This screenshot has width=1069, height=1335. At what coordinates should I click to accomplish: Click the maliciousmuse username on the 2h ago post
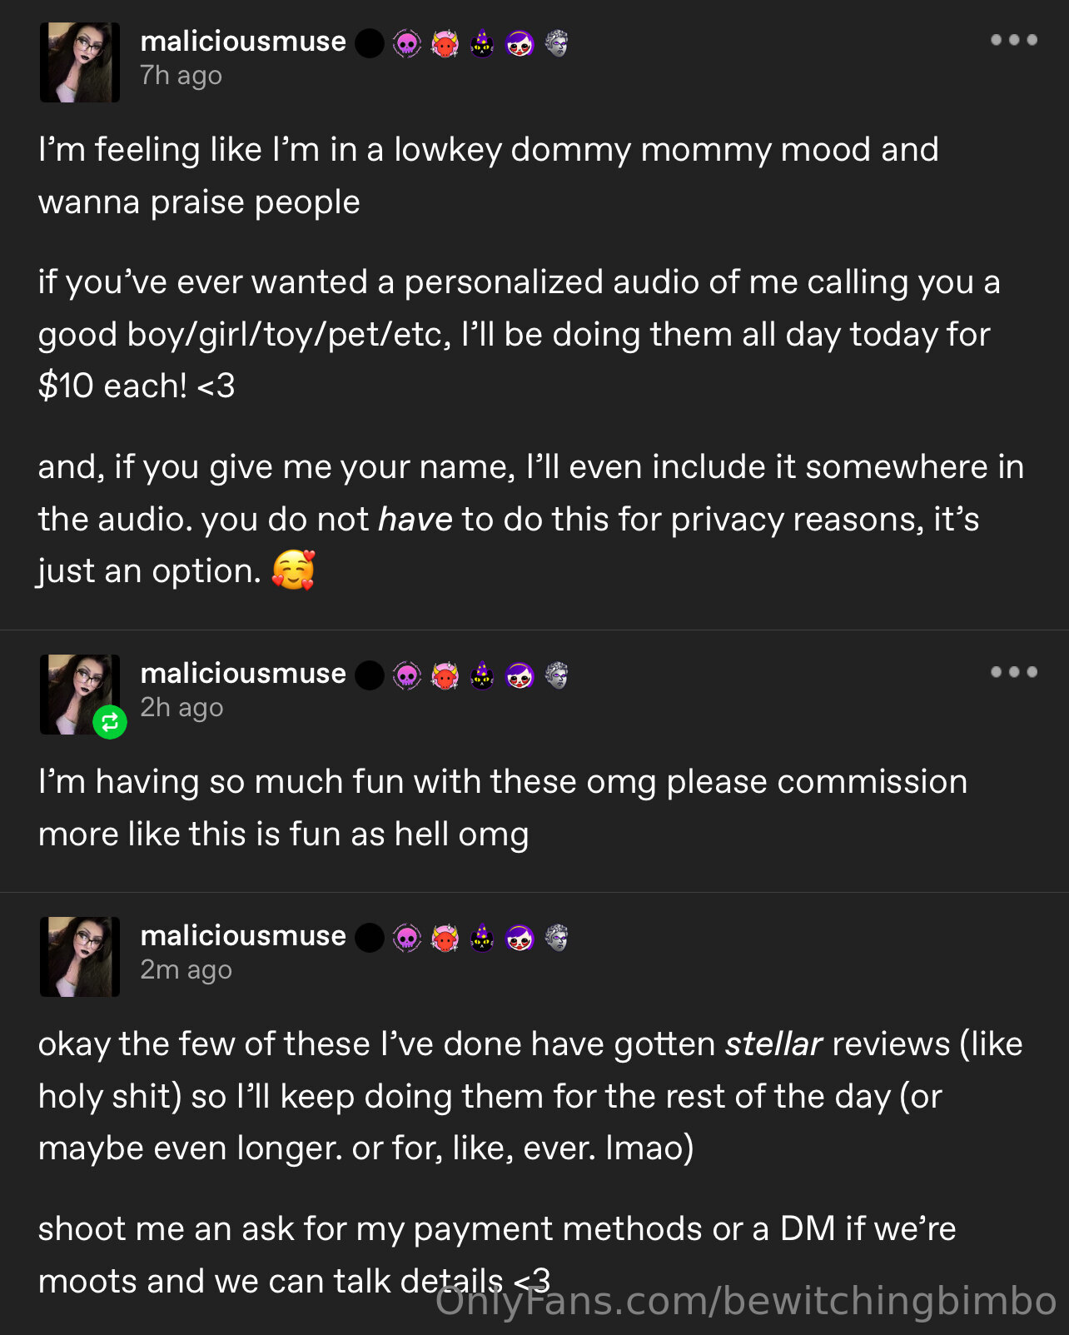pyautogui.click(x=243, y=674)
